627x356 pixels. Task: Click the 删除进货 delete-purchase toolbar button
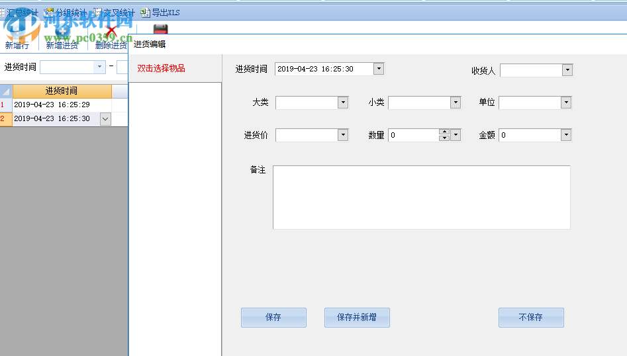[x=111, y=45]
